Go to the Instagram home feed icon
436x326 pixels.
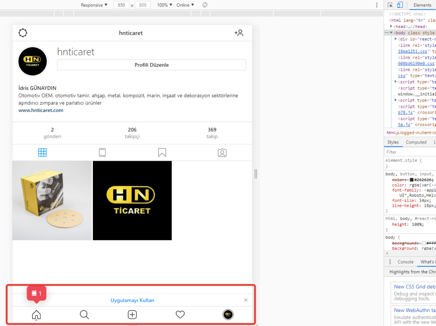(x=37, y=315)
